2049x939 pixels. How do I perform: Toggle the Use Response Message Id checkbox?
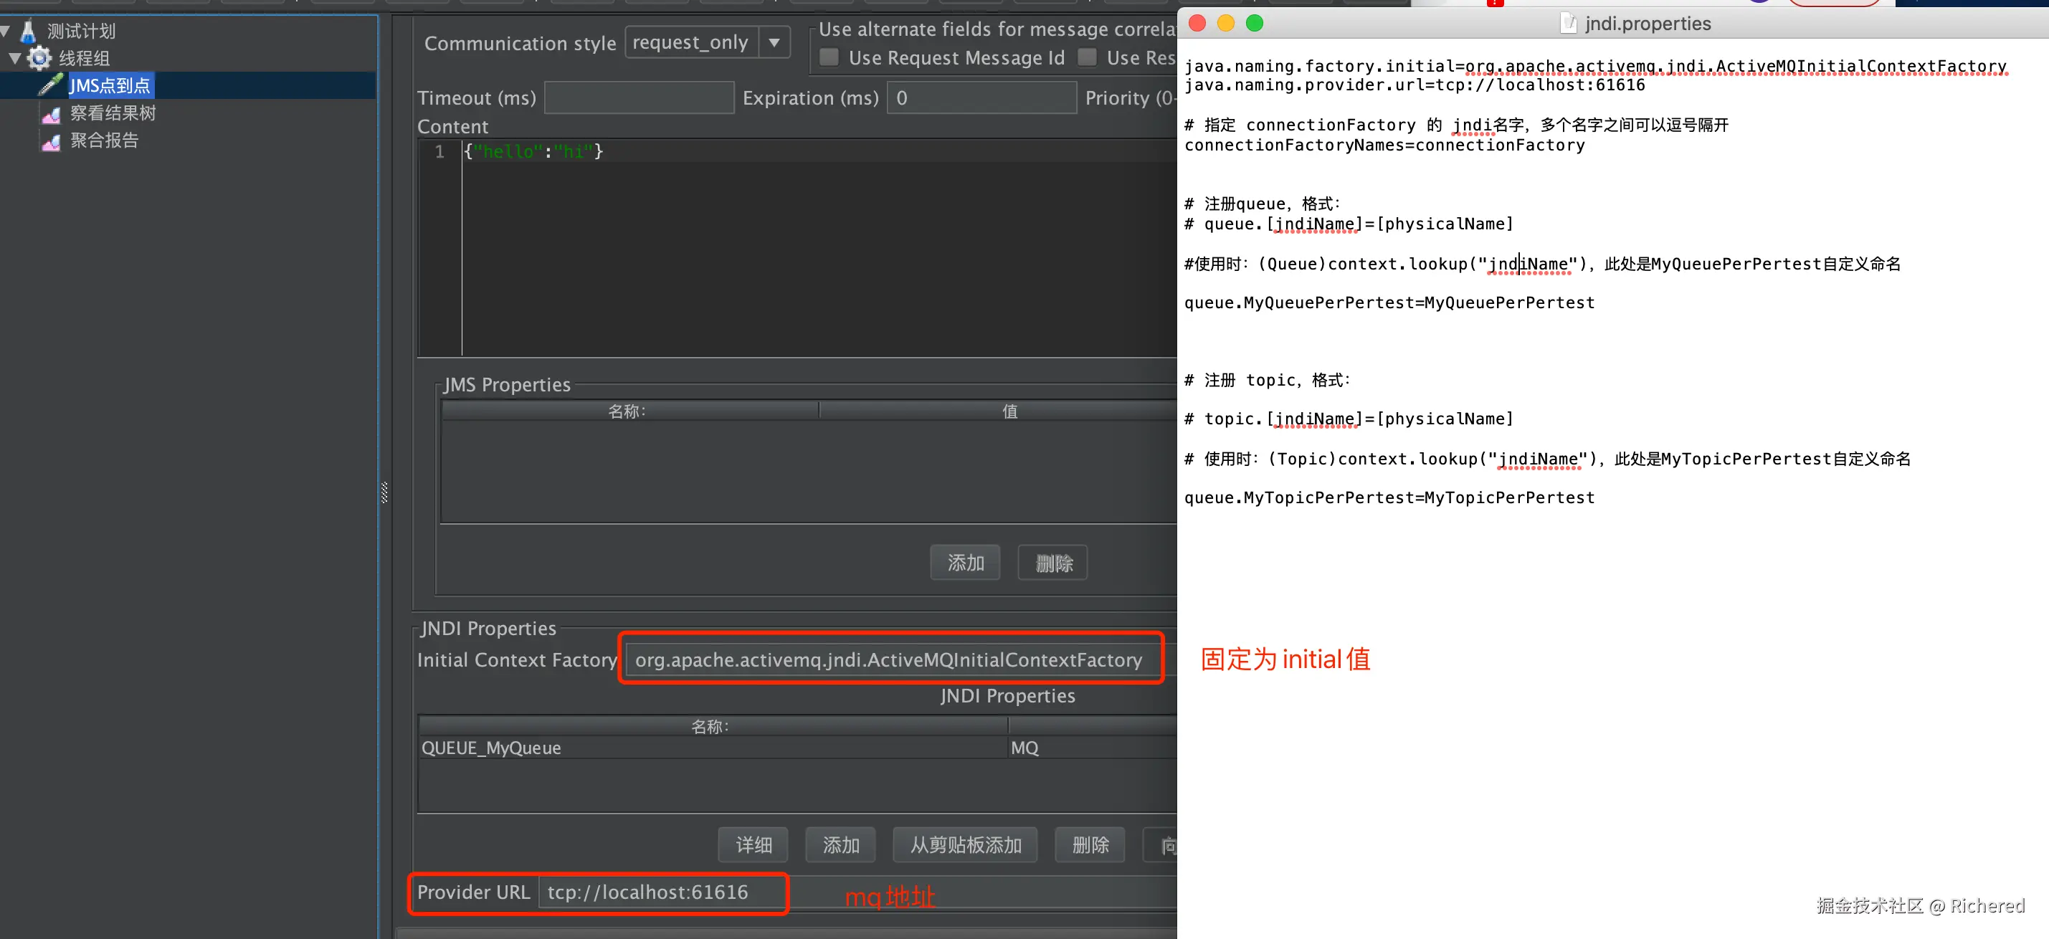coord(1088,58)
